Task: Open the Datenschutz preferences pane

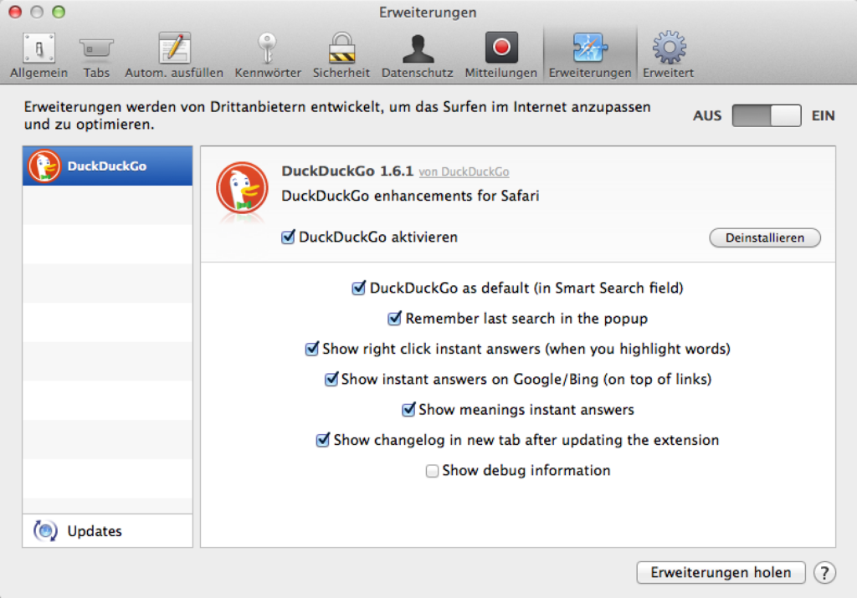Action: (418, 55)
